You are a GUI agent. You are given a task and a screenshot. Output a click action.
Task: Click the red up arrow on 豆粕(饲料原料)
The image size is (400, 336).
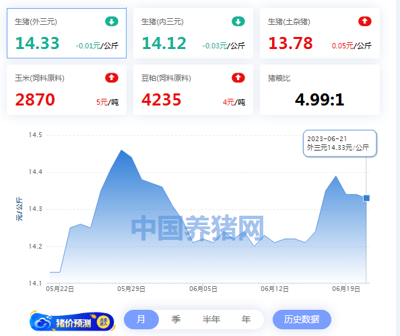click(238, 78)
